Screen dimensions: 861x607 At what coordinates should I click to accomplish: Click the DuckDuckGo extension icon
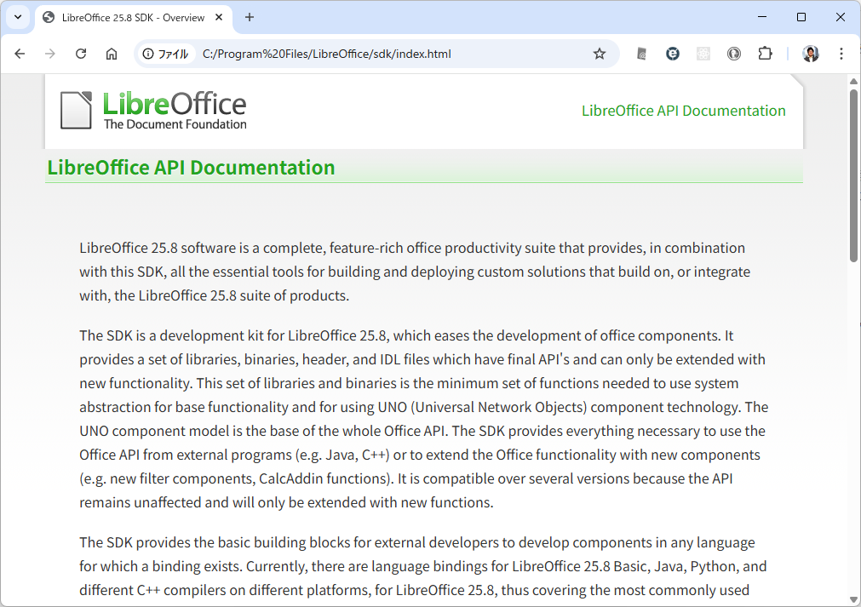[x=734, y=54]
